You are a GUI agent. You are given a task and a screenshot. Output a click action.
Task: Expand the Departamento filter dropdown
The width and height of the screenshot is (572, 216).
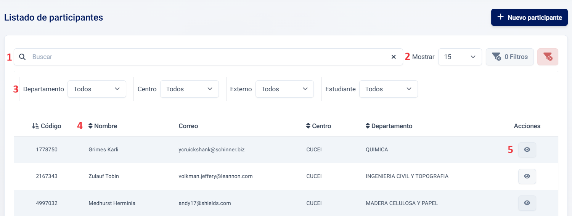pos(97,89)
